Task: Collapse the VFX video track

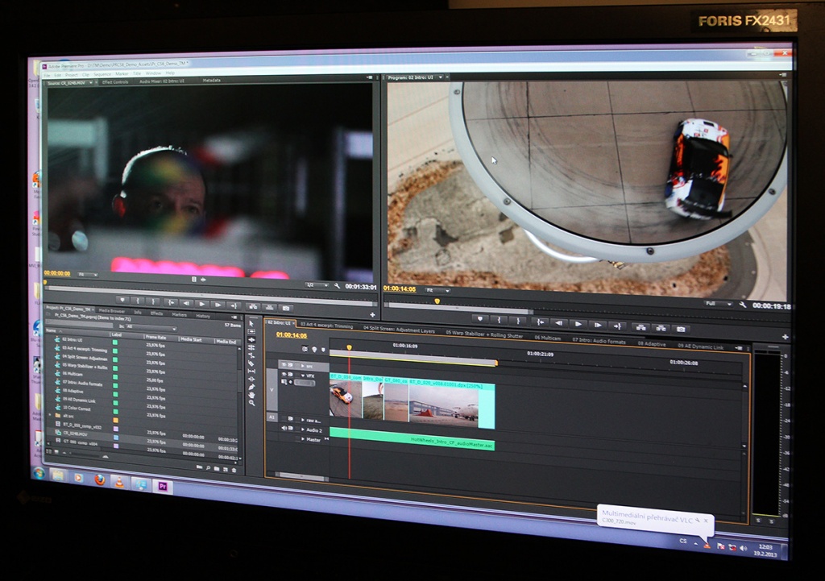Action: [x=303, y=376]
